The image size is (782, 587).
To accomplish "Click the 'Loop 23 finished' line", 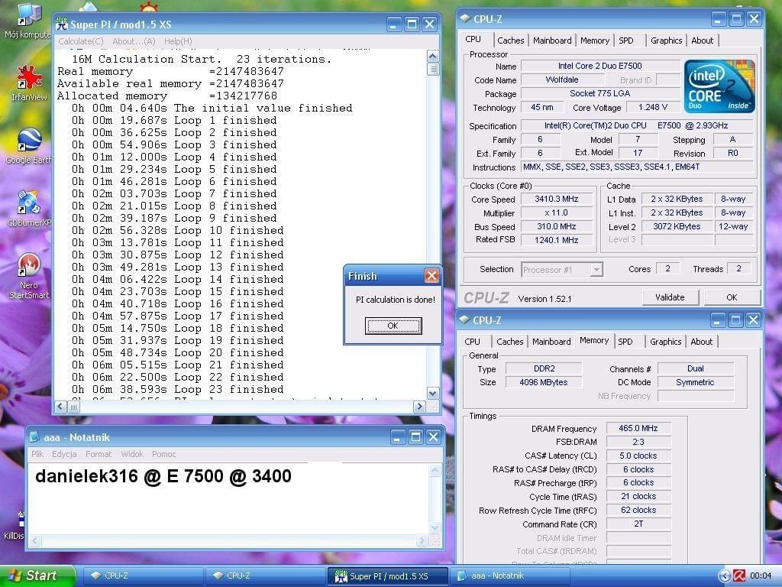I will 177,389.
